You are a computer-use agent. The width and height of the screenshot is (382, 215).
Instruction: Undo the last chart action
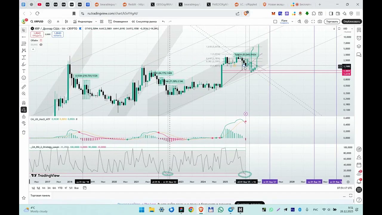pyautogui.click(x=163, y=21)
